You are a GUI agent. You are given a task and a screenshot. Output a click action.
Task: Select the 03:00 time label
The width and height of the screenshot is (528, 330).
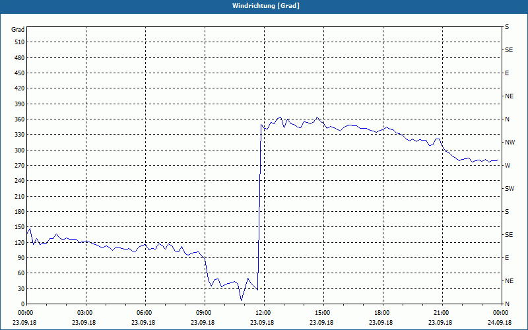click(x=84, y=313)
